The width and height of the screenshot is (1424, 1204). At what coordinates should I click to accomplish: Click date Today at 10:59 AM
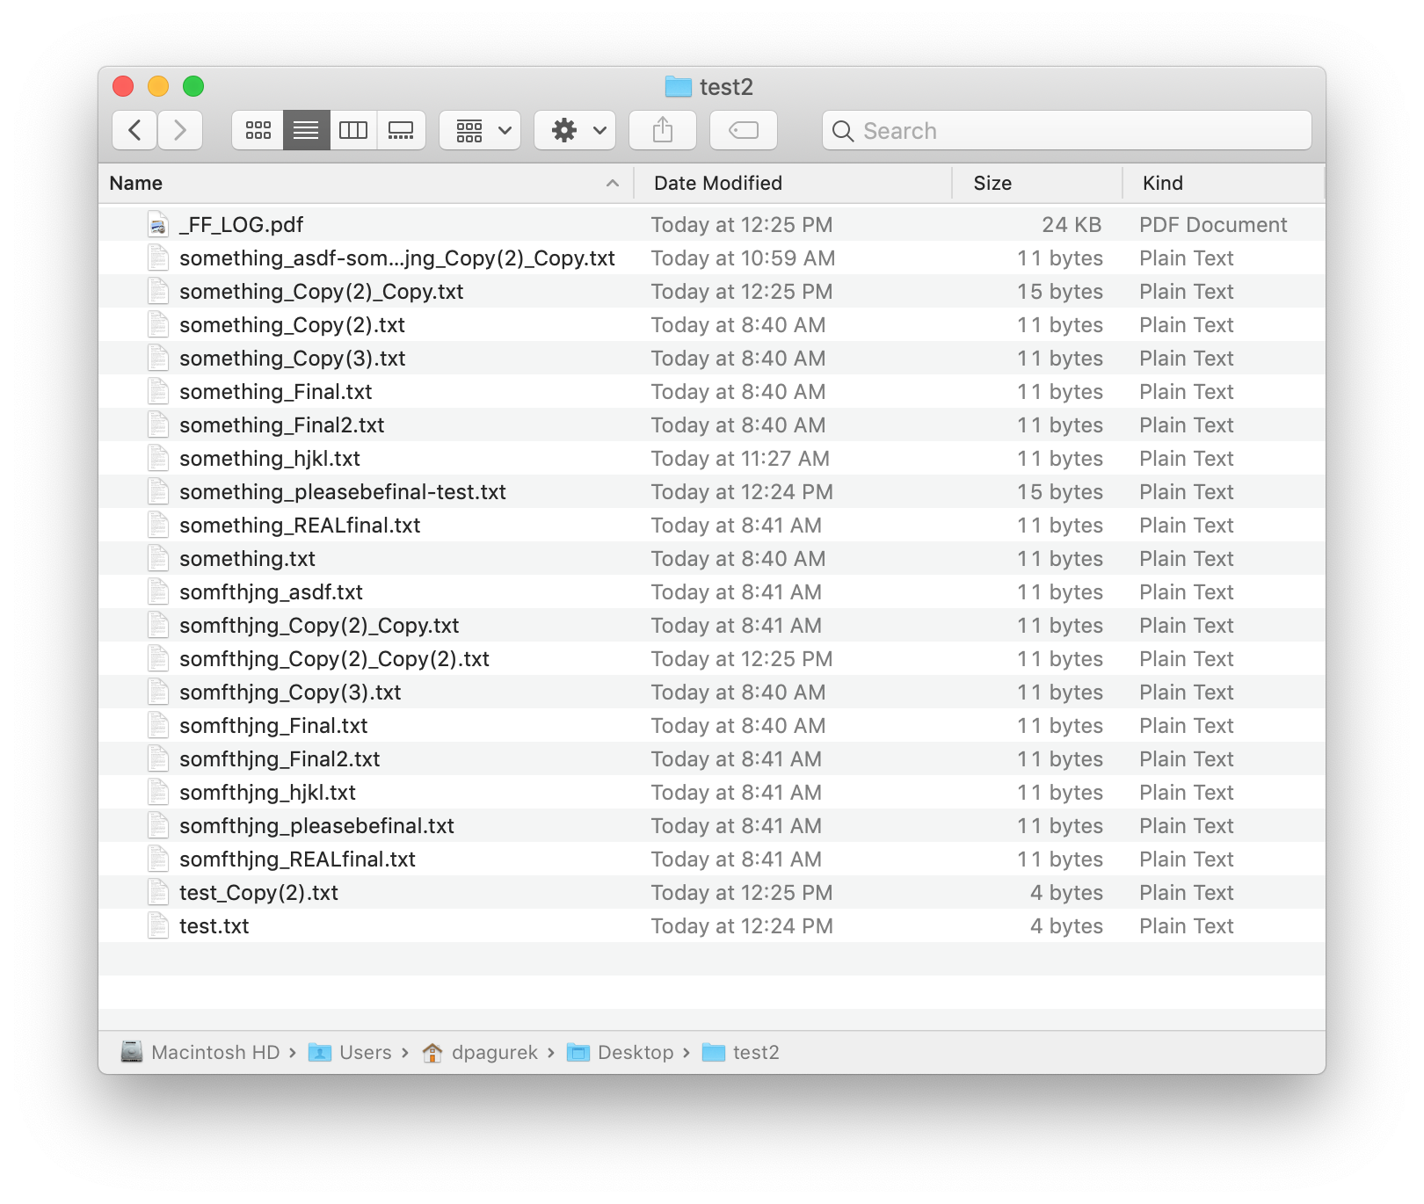point(744,258)
